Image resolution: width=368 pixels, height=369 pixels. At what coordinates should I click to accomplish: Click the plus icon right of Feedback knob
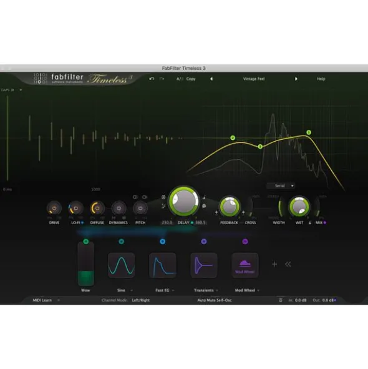243,212
